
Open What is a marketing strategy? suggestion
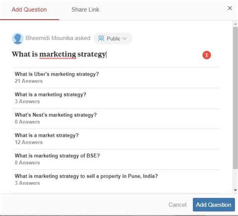coord(116,98)
